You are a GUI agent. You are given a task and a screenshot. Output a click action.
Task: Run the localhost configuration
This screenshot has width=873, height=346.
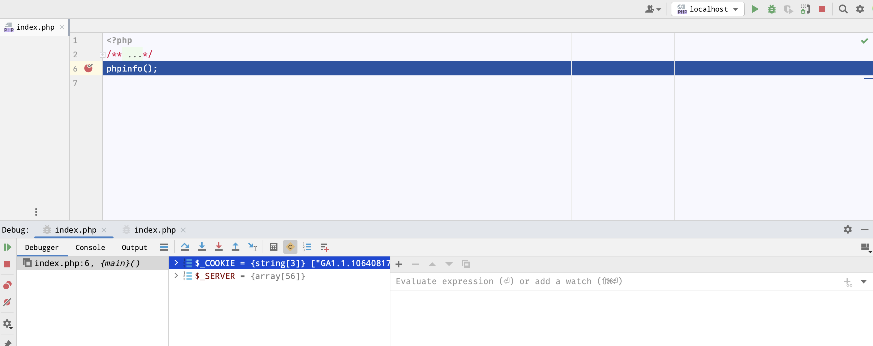[755, 9]
